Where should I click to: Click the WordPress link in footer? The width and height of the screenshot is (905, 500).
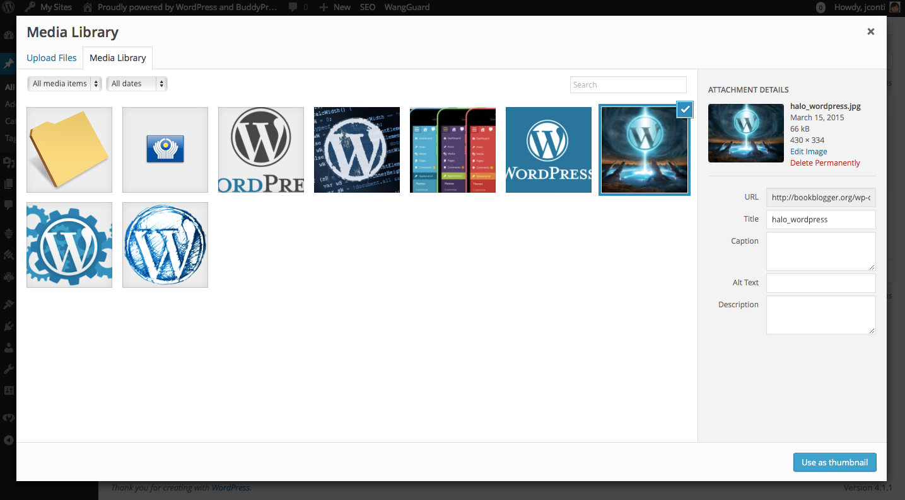pos(231,487)
